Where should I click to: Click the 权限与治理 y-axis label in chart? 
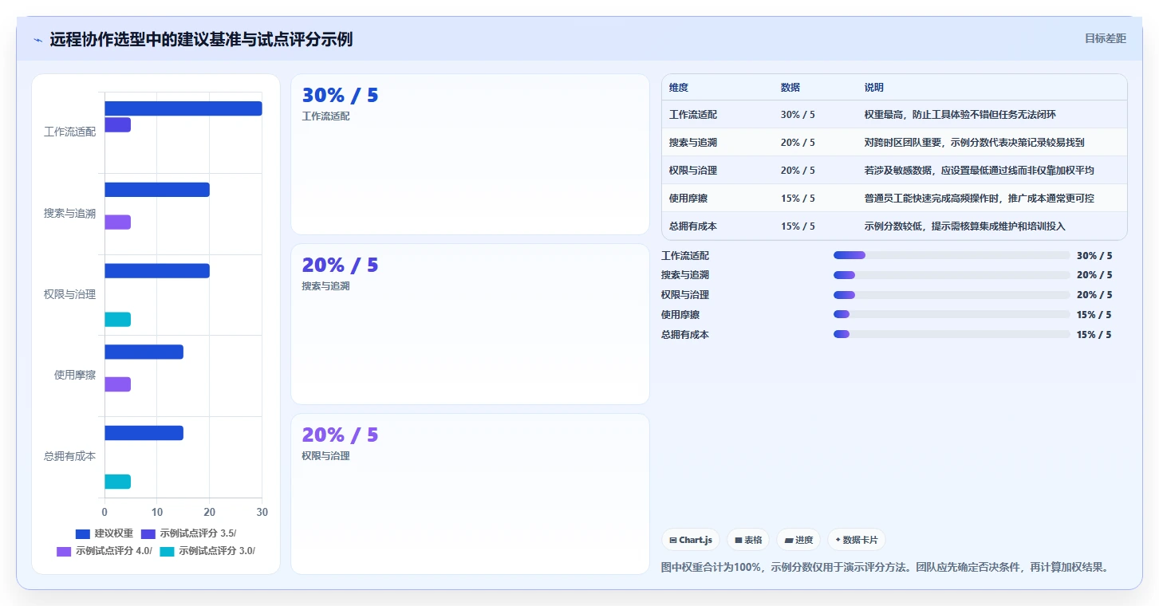[70, 294]
